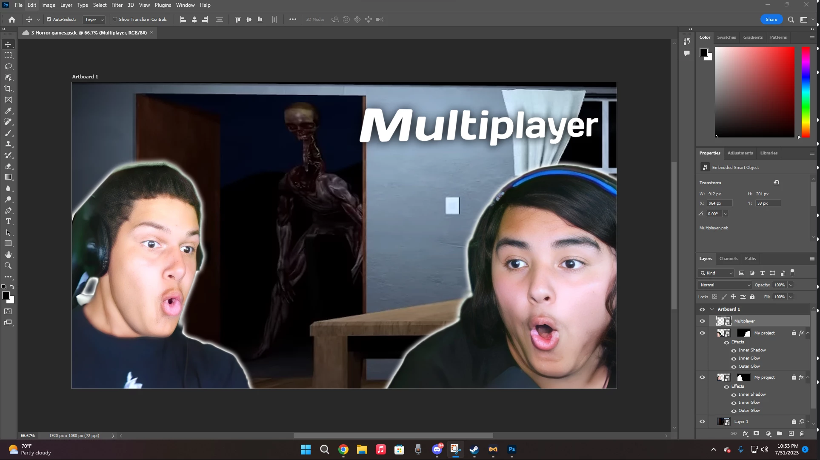
Task: Select the Hand tool
Action: 8,254
